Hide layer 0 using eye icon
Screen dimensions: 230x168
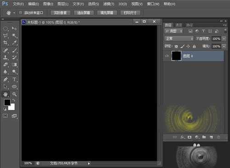click(x=167, y=56)
